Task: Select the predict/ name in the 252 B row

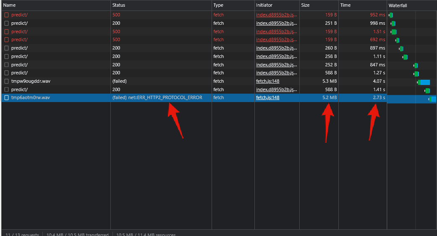Action: click(x=19, y=65)
